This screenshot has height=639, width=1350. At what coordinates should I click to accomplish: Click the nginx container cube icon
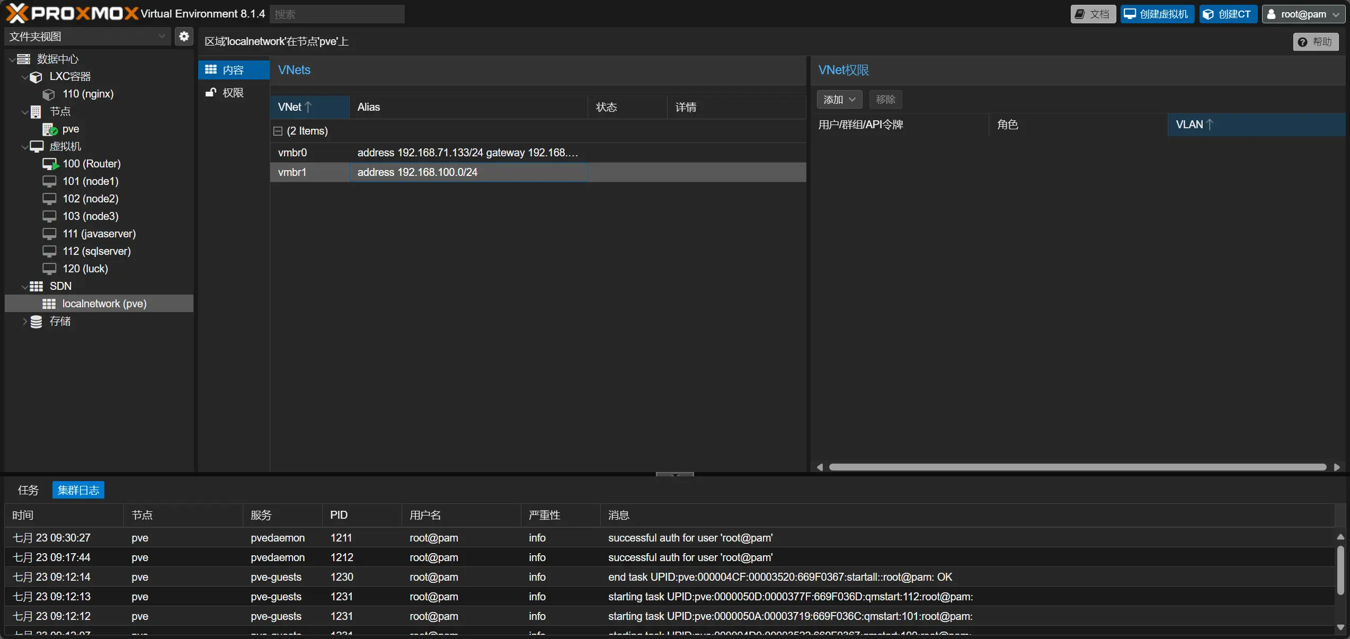tap(49, 94)
